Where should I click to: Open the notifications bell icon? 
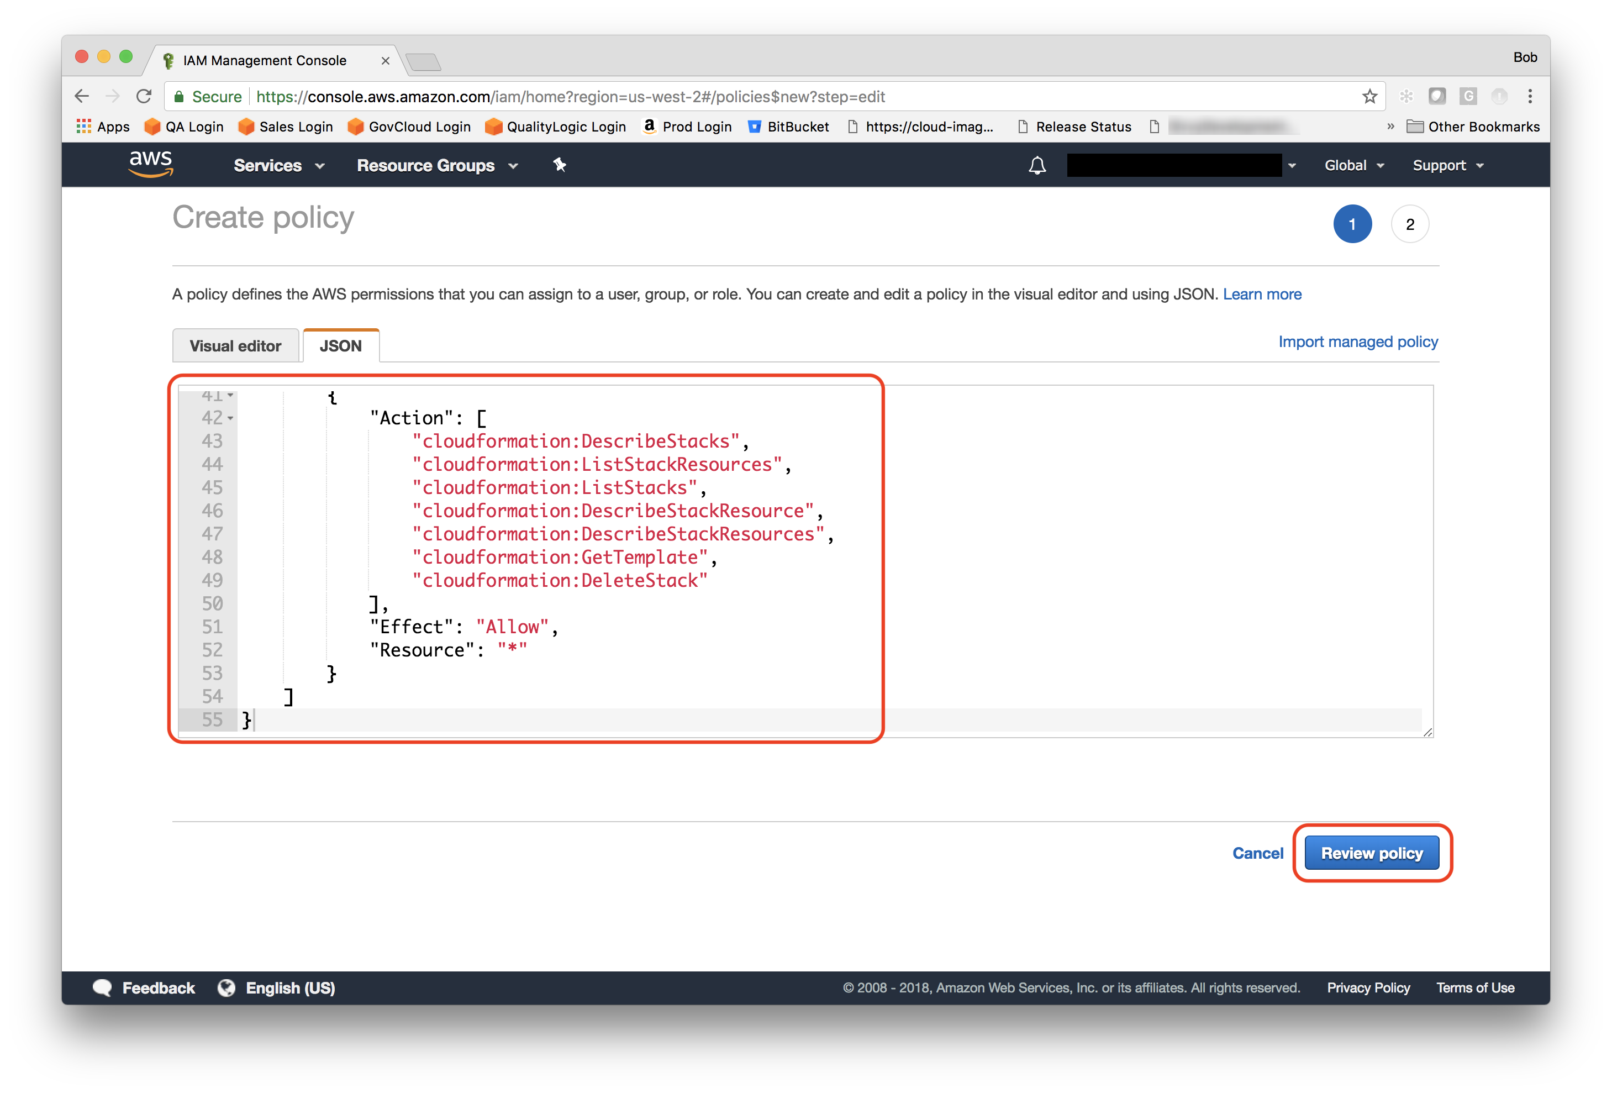[1037, 165]
